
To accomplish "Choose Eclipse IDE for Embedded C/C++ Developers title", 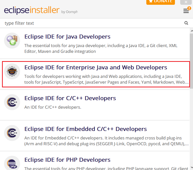I will pyautogui.click(x=86, y=129).
